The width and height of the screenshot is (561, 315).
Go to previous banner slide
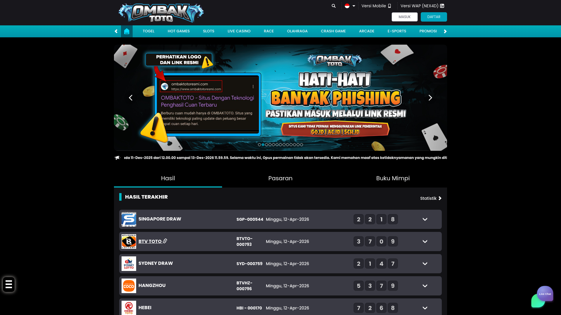[x=131, y=98]
